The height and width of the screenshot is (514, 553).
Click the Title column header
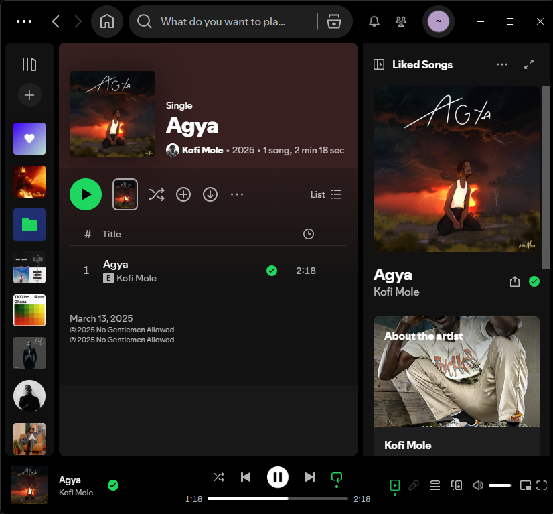(x=111, y=234)
